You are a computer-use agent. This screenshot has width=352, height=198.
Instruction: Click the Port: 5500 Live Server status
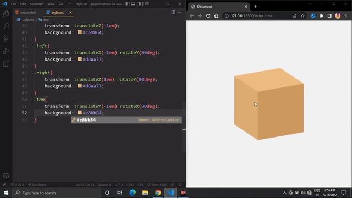coord(157,185)
